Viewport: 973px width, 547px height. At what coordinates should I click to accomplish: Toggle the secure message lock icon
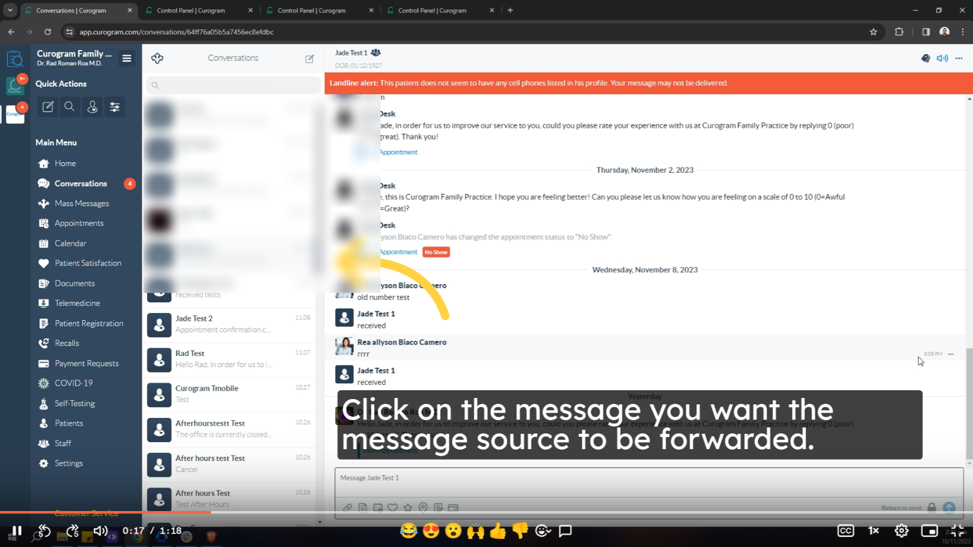coord(932,508)
